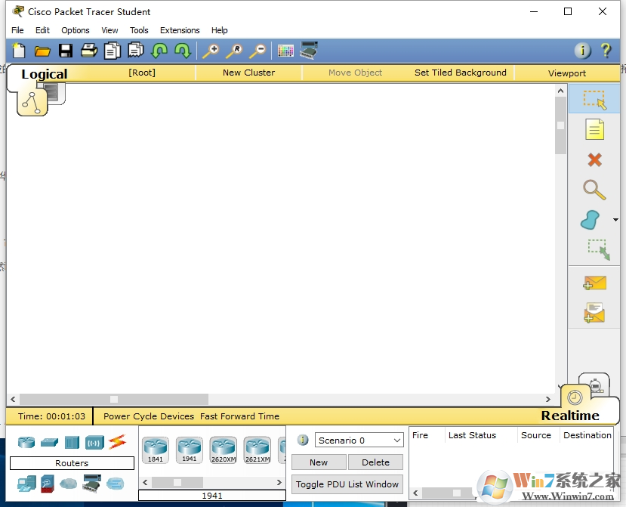
Task: Open the Scenario 0 dropdown
Action: click(359, 440)
